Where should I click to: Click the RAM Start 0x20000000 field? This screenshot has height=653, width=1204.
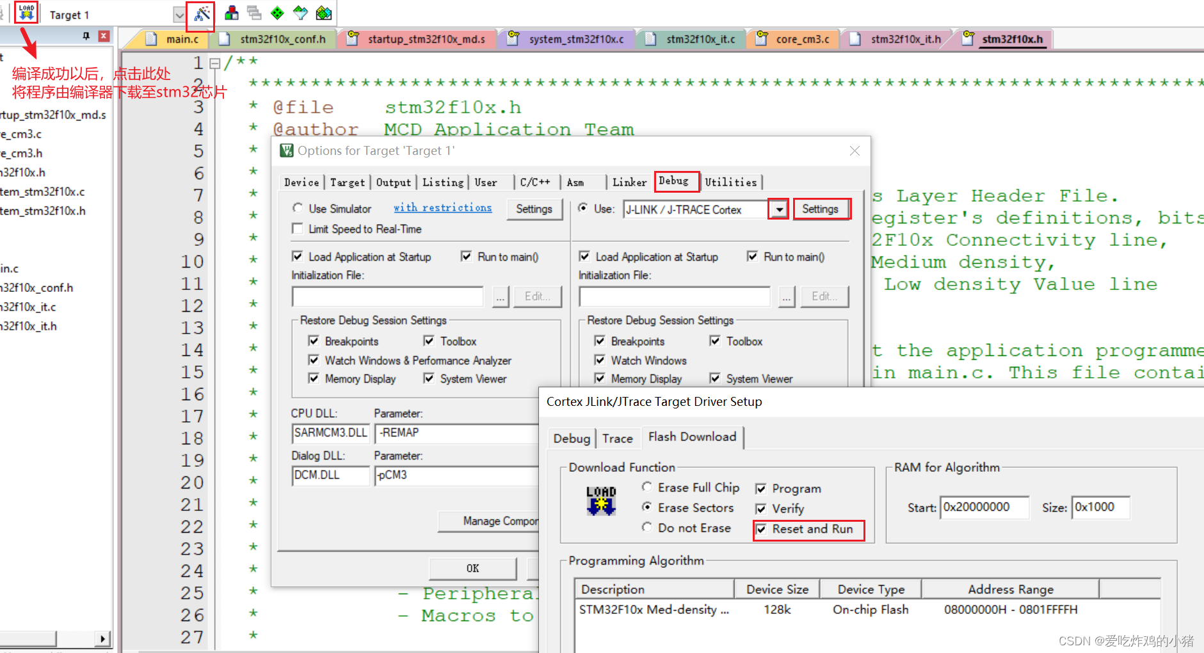984,507
